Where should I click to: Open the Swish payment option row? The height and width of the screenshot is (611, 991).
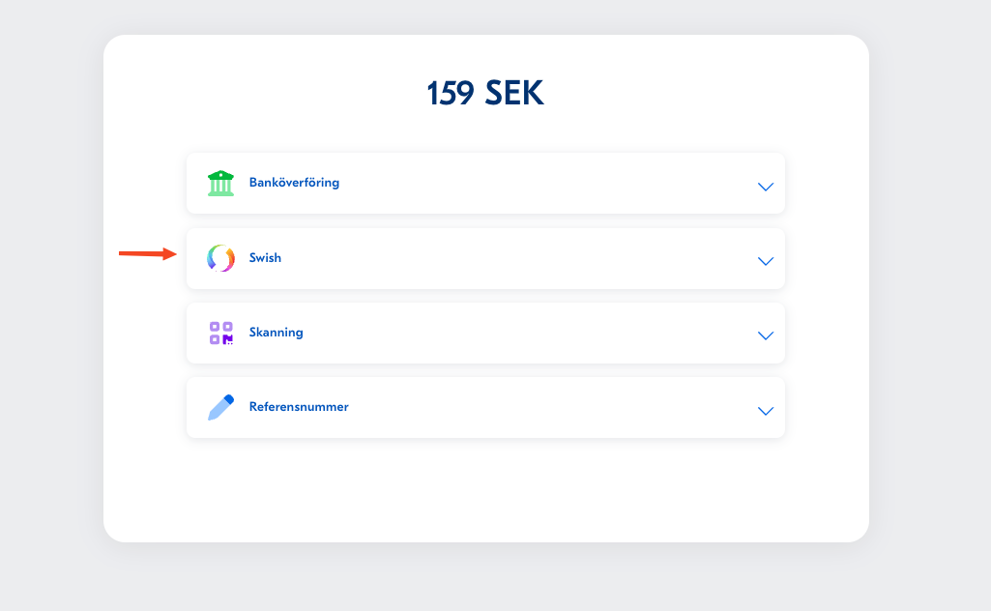point(485,258)
